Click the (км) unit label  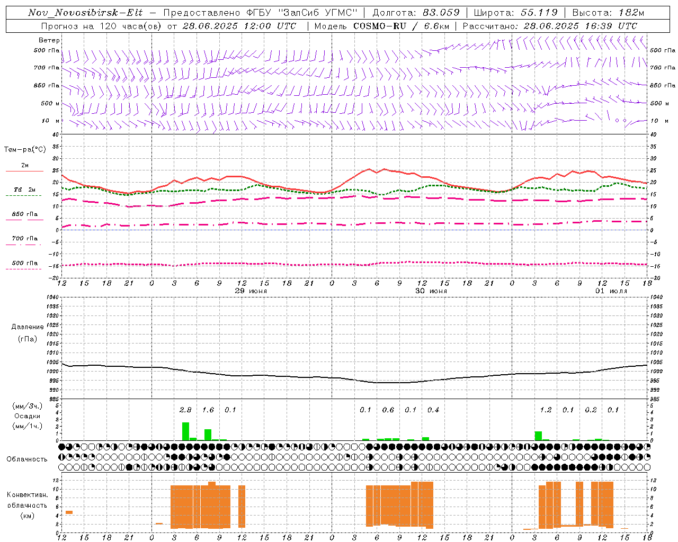click(x=27, y=516)
